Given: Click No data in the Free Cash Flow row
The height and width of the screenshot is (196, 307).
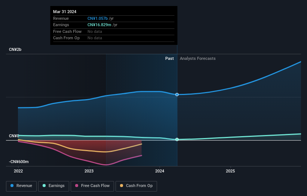Looking at the screenshot, I should click(x=95, y=31).
